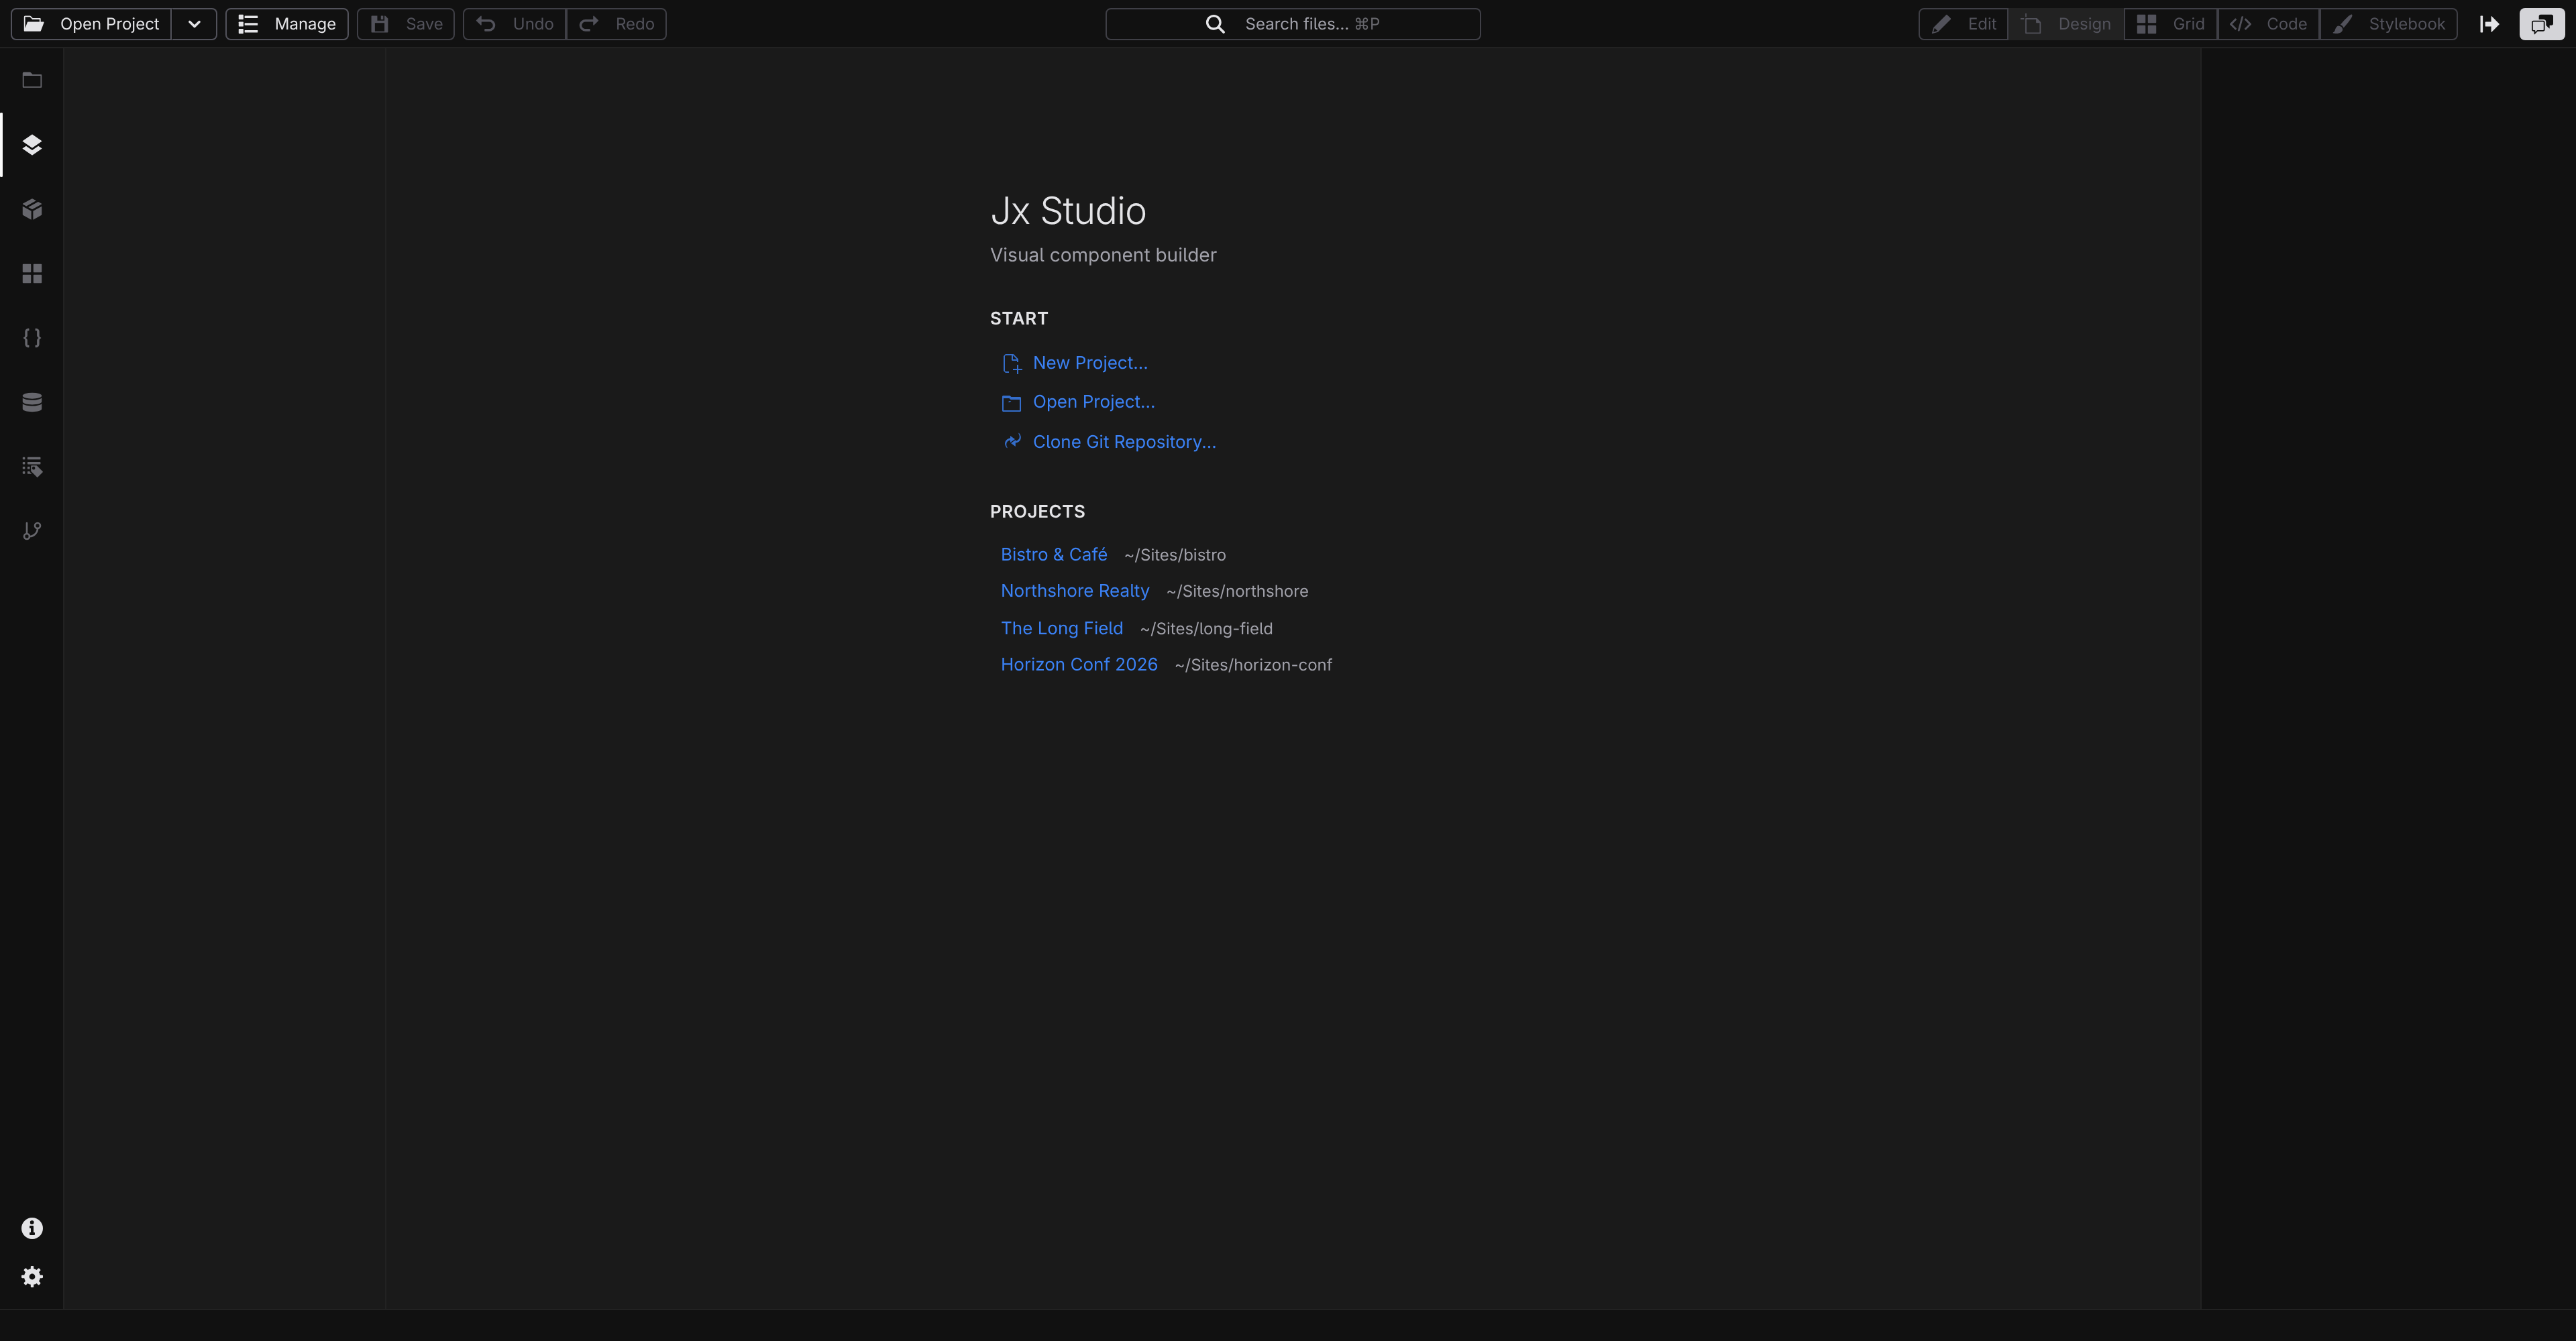Switch to Stylebook mode tab
Screen dimensions: 2576x1341
[2389, 24]
